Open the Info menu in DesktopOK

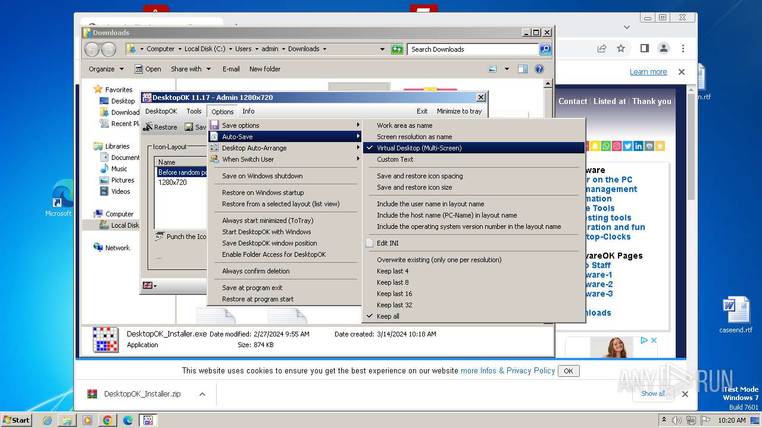[x=248, y=111]
